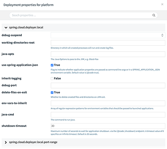Click the shutdown-timeout field showing 30
Viewport: 167px width, 149px height.
(108, 126)
